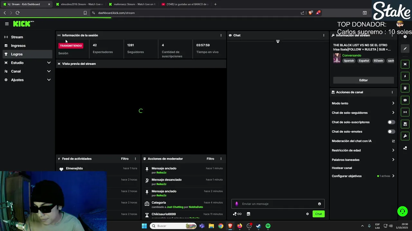Viewport: 412px width, 231px height.
Task: Click the Enviar un mensaje chat field
Action: point(278,204)
